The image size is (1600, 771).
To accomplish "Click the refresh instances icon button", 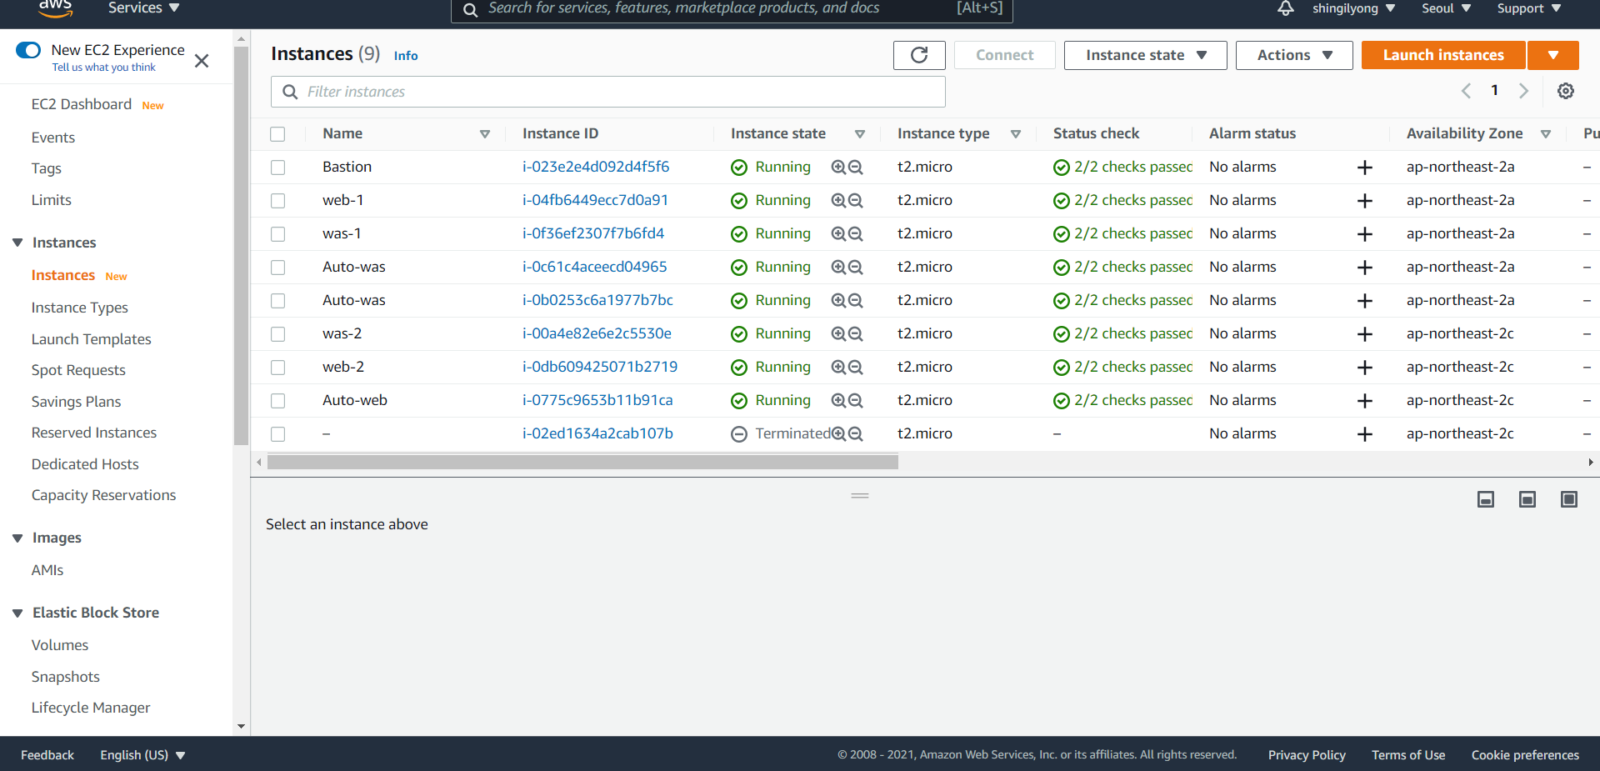I will point(919,55).
